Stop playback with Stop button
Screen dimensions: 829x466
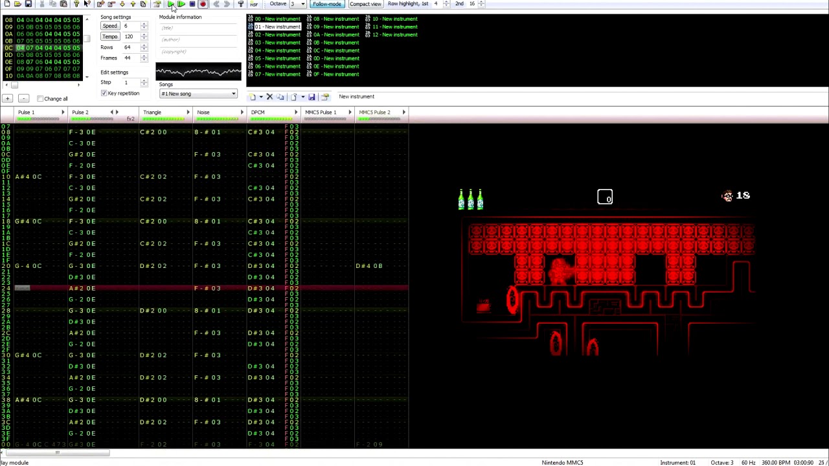click(192, 4)
